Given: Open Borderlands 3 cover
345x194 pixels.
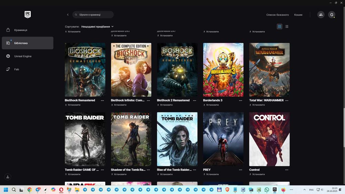Looking at the screenshot, I should click(x=223, y=70).
